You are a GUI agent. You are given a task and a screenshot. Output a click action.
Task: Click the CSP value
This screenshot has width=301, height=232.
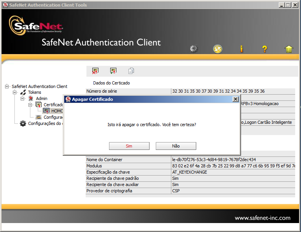[x=176, y=191]
